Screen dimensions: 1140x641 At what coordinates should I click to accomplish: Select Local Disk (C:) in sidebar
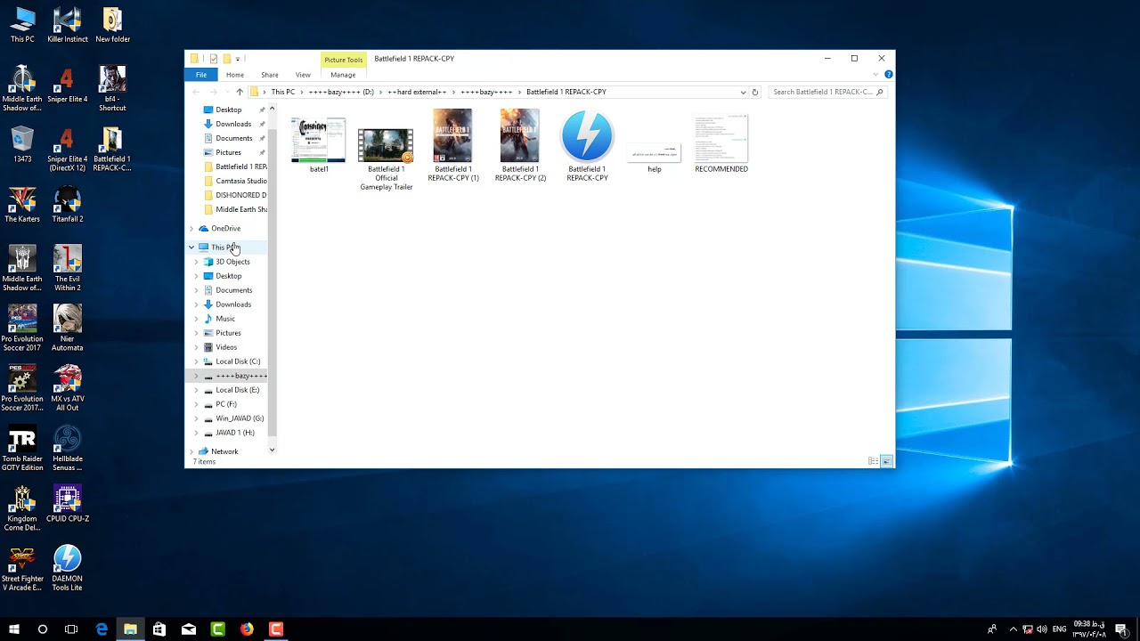click(238, 361)
